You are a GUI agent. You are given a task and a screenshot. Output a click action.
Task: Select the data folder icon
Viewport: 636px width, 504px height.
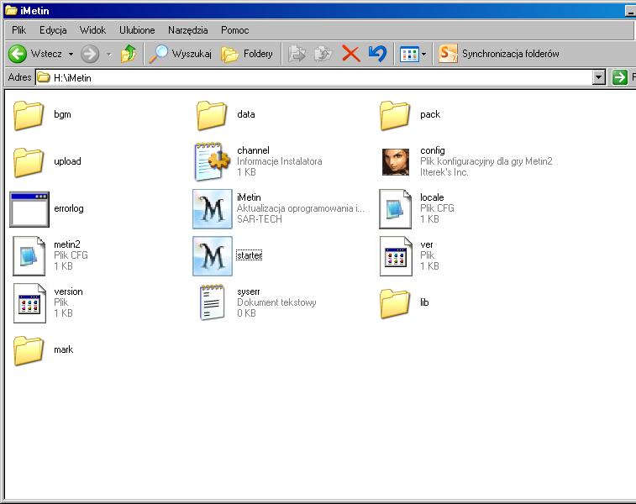[212, 116]
